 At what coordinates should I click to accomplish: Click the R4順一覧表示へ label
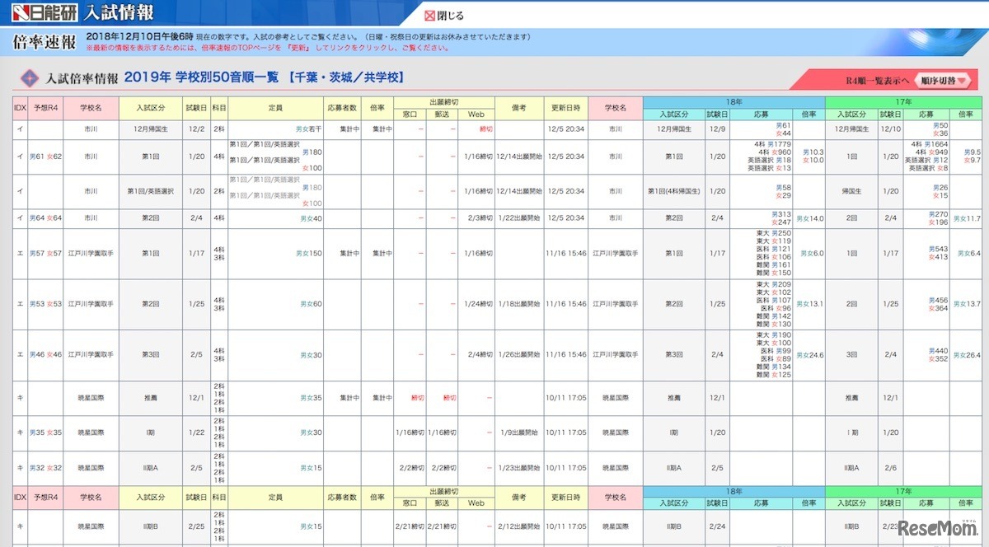click(x=877, y=80)
